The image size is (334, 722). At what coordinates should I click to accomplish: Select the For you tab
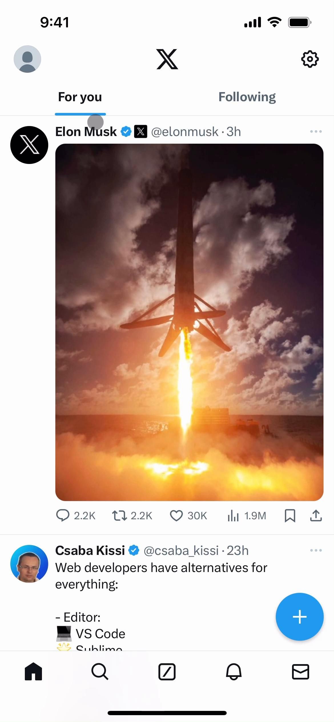coord(80,97)
